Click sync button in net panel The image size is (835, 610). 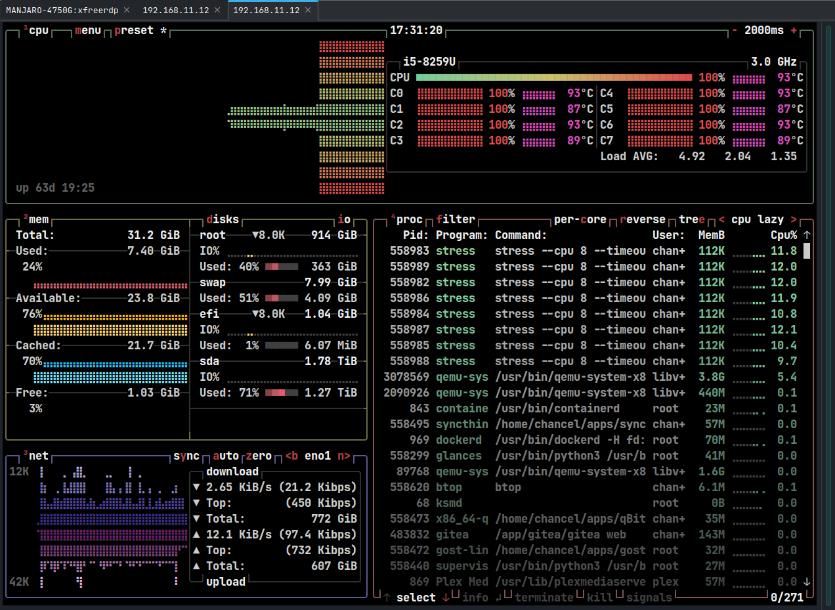tap(186, 456)
